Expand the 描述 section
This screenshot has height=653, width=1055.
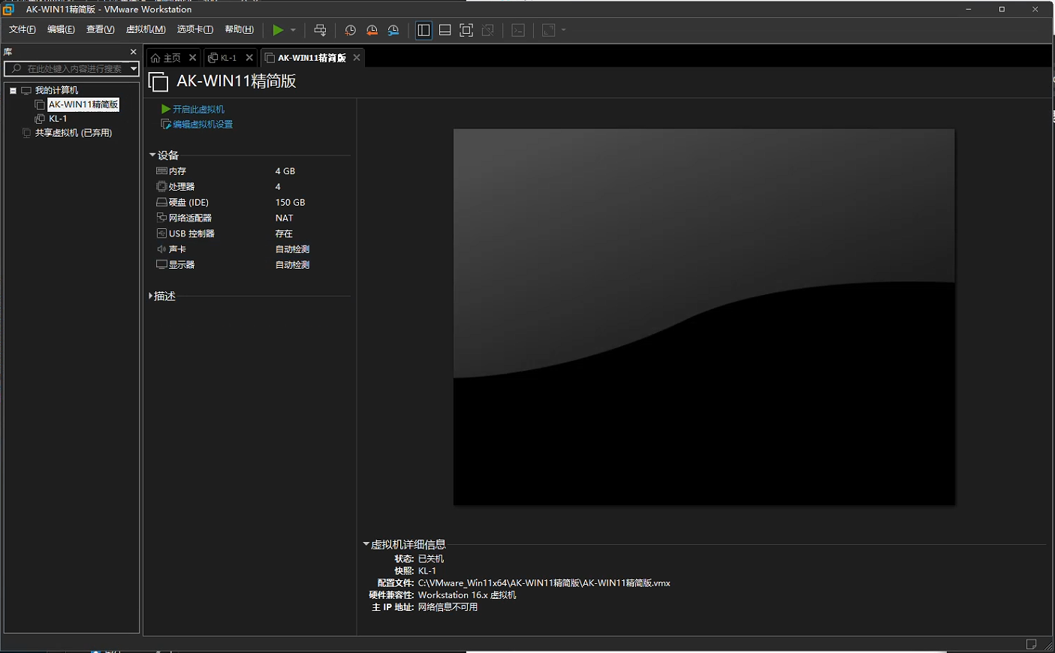pyautogui.click(x=151, y=296)
